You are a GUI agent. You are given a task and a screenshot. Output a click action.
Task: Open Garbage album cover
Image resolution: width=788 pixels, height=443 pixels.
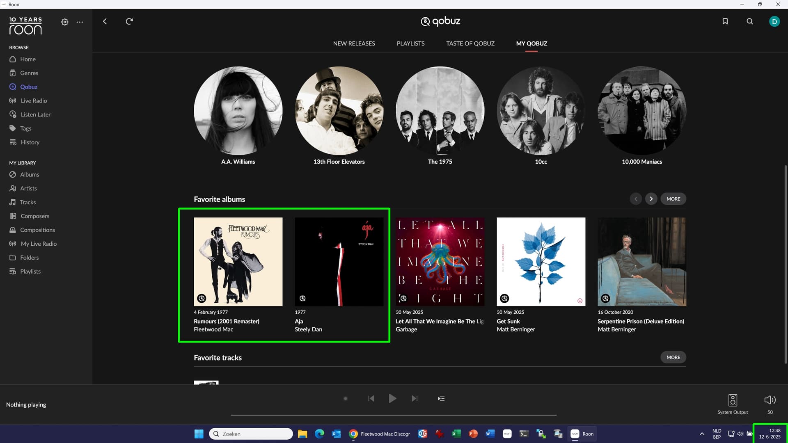click(440, 262)
